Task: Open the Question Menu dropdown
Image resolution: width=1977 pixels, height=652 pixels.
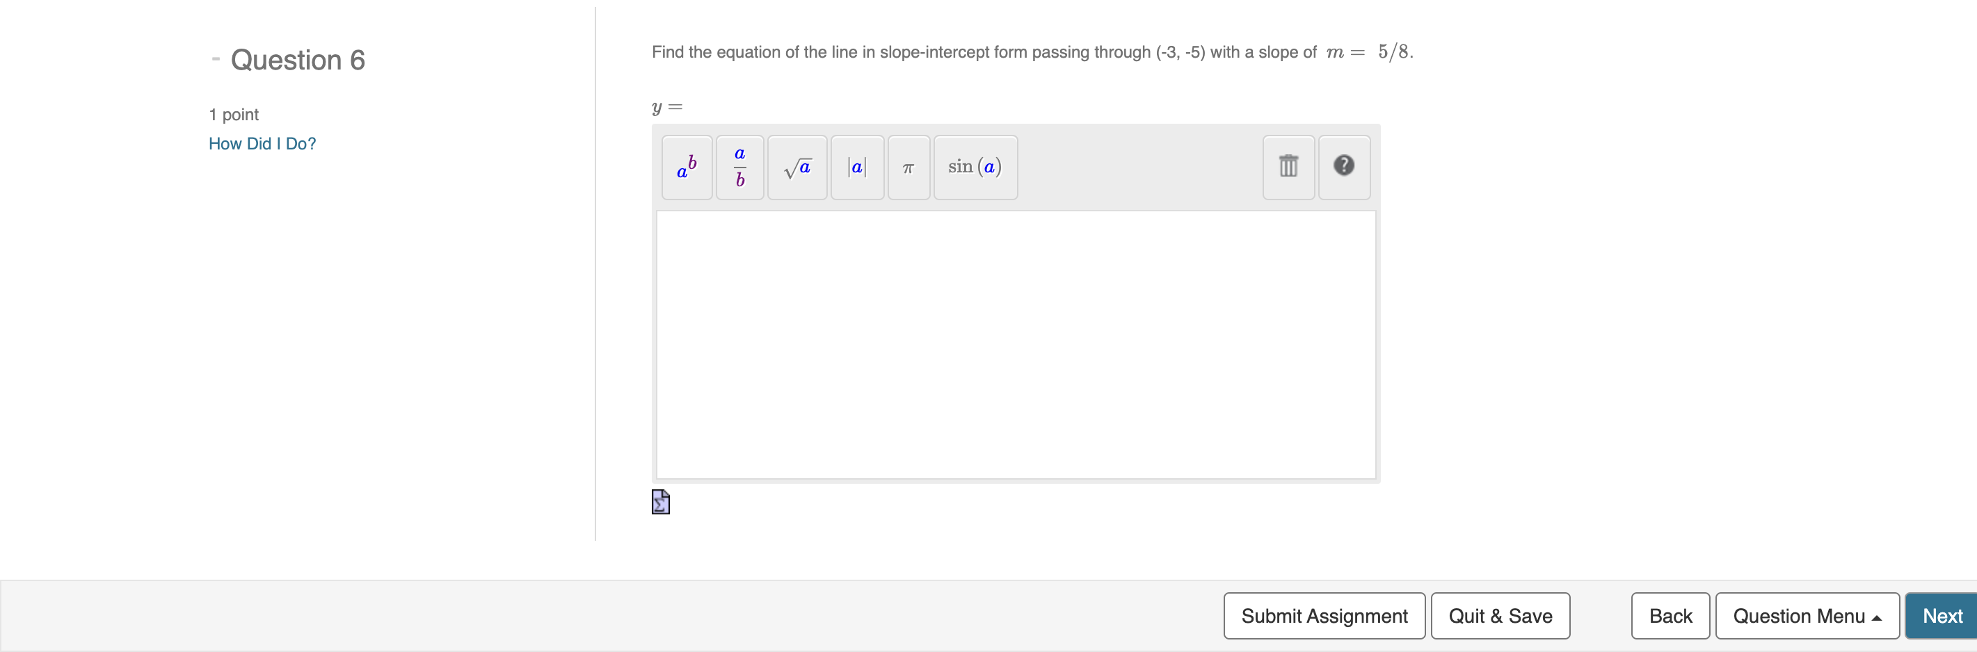Action: pyautogui.click(x=1807, y=615)
